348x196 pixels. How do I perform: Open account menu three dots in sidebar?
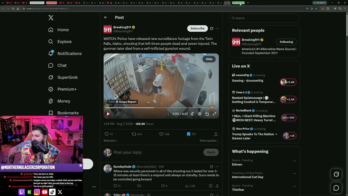(x=94, y=187)
